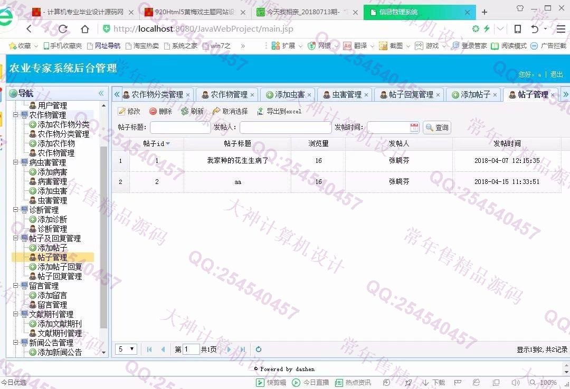
Task: Click 导出到excel export button
Action: coord(279,111)
